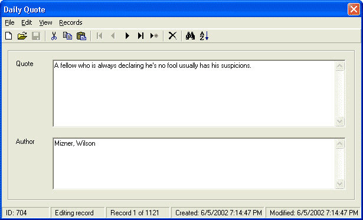Click Quote box scroll down arrow
This screenshot has width=363, height=220.
coord(340,122)
